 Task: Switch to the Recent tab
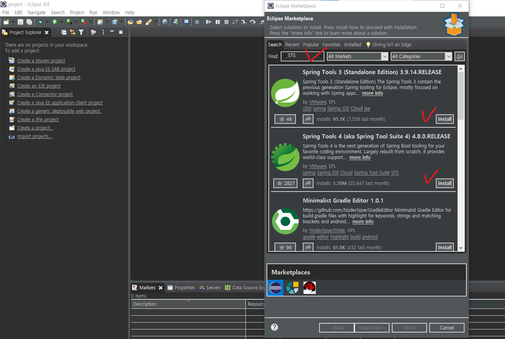[x=292, y=44]
